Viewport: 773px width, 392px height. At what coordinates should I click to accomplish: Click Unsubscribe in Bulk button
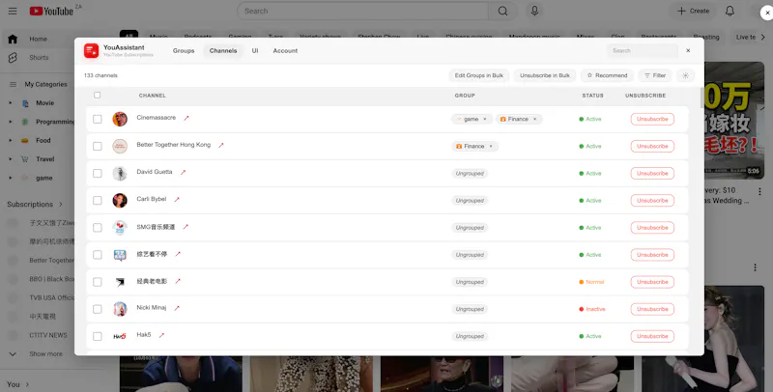coord(544,75)
